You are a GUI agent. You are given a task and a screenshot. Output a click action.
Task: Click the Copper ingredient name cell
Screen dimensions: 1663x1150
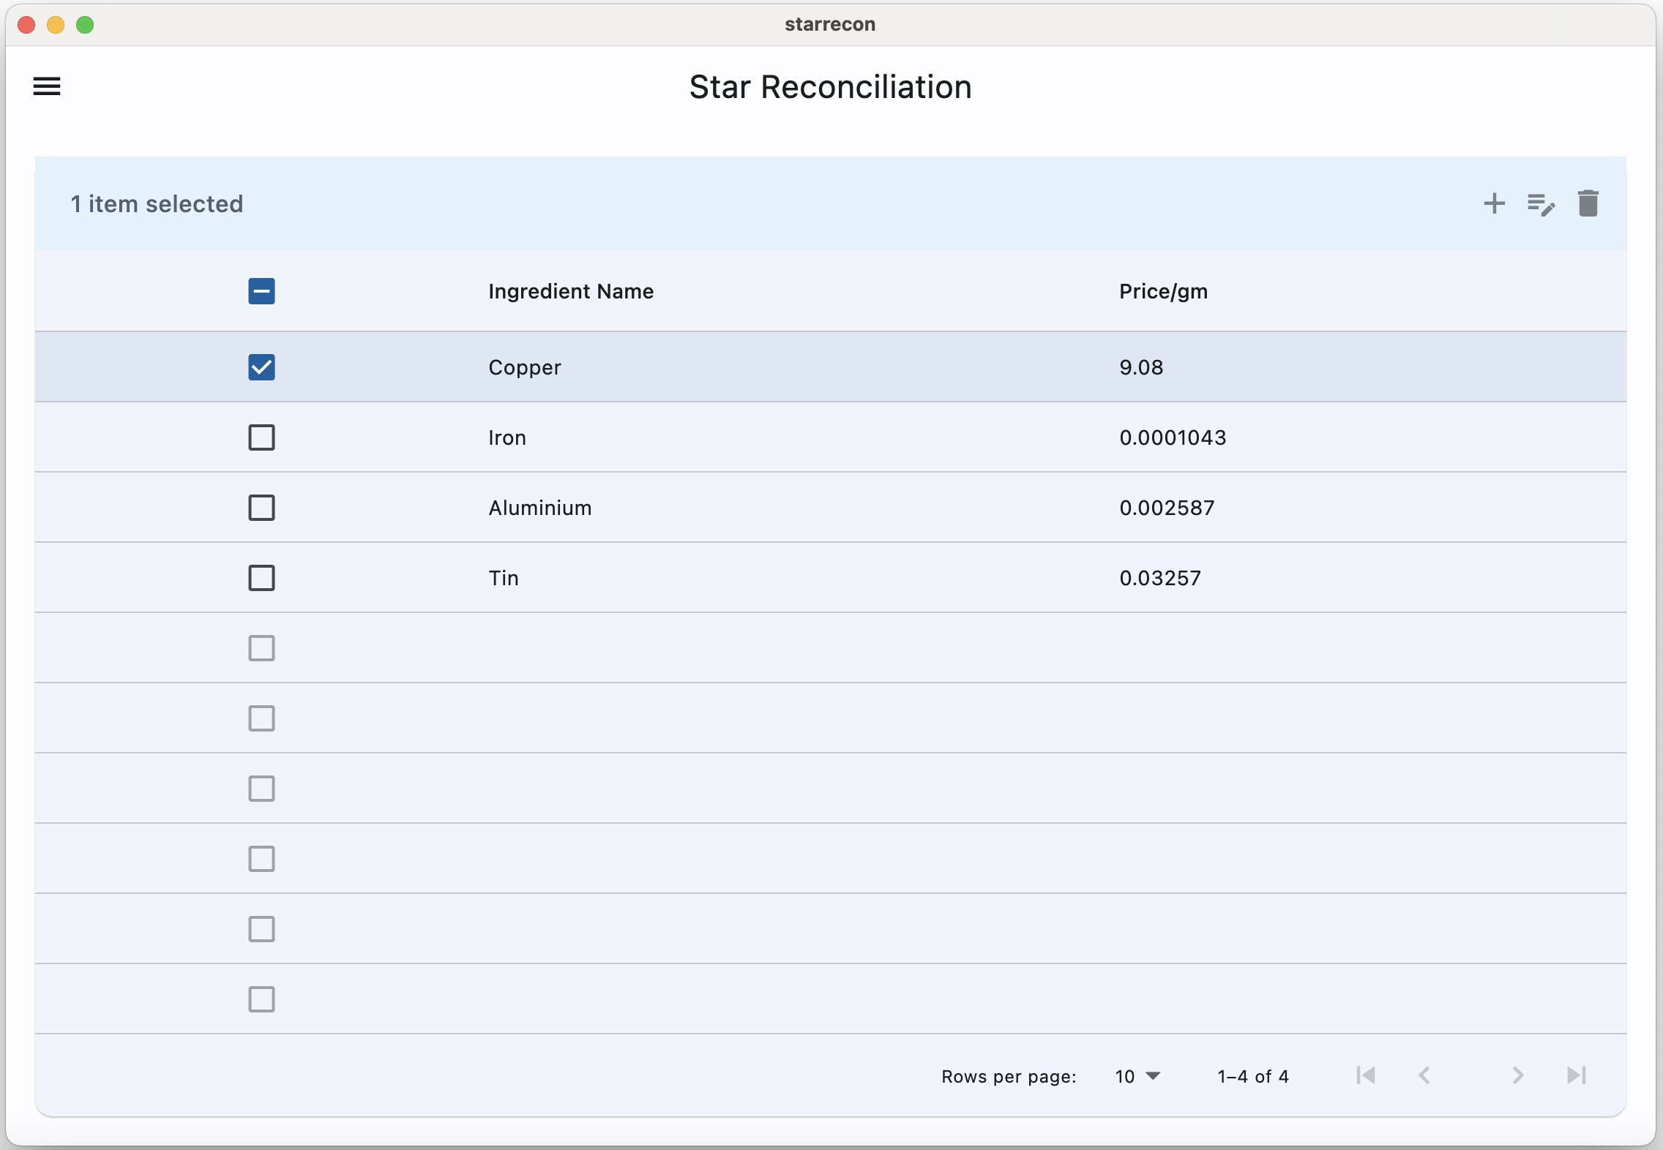pyautogui.click(x=524, y=367)
